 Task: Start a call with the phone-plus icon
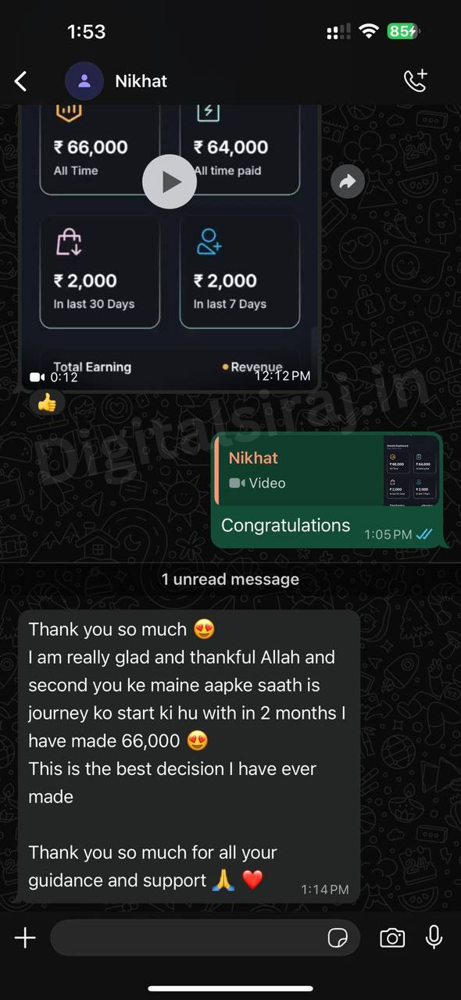tap(415, 80)
